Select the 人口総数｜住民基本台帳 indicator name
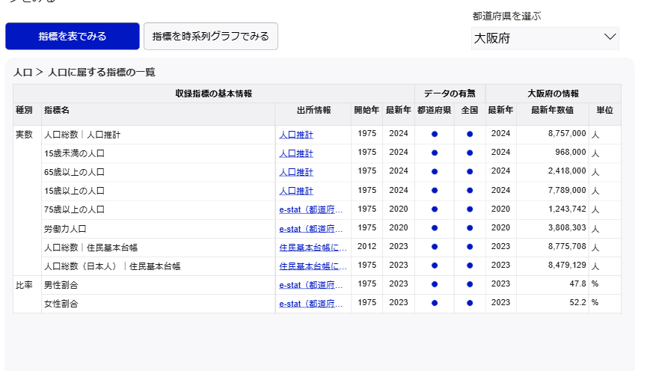 pos(91,248)
